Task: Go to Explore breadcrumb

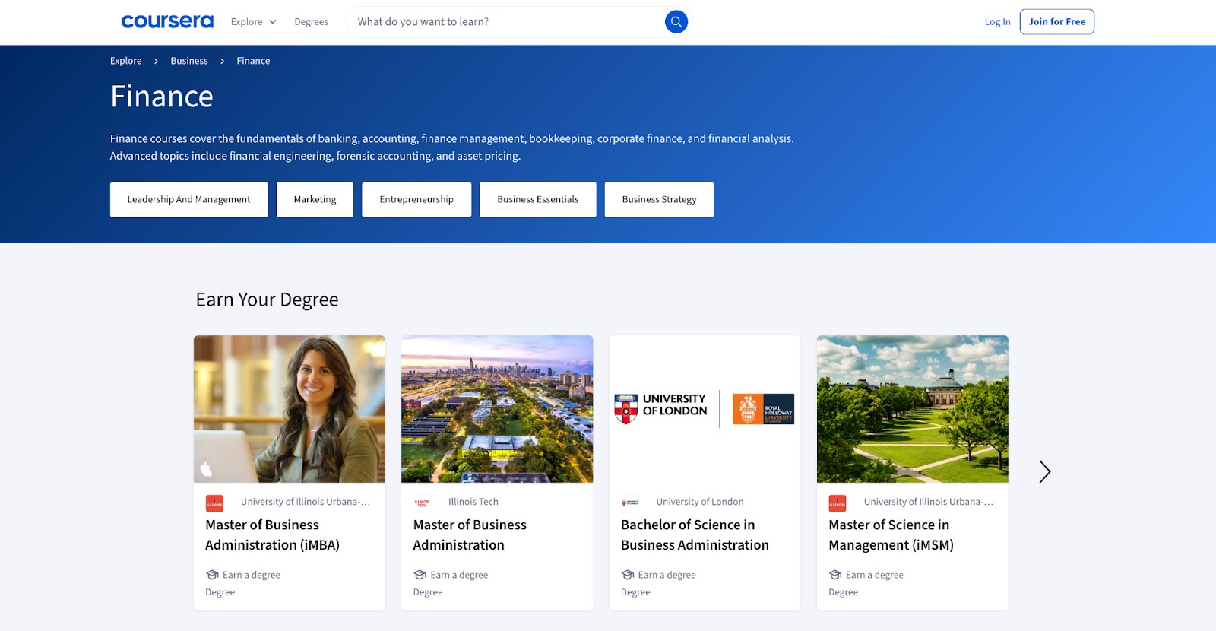Action: click(x=125, y=61)
